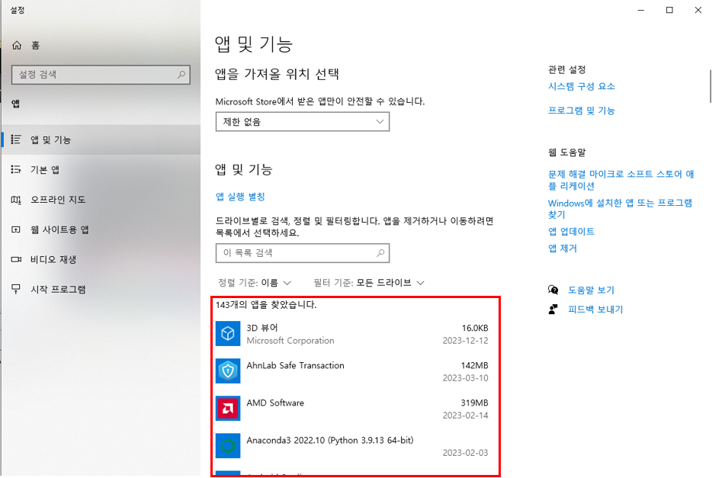Image resolution: width=712 pixels, height=478 pixels.
Task: Click the Apps & features list icon
Action: pos(16,140)
